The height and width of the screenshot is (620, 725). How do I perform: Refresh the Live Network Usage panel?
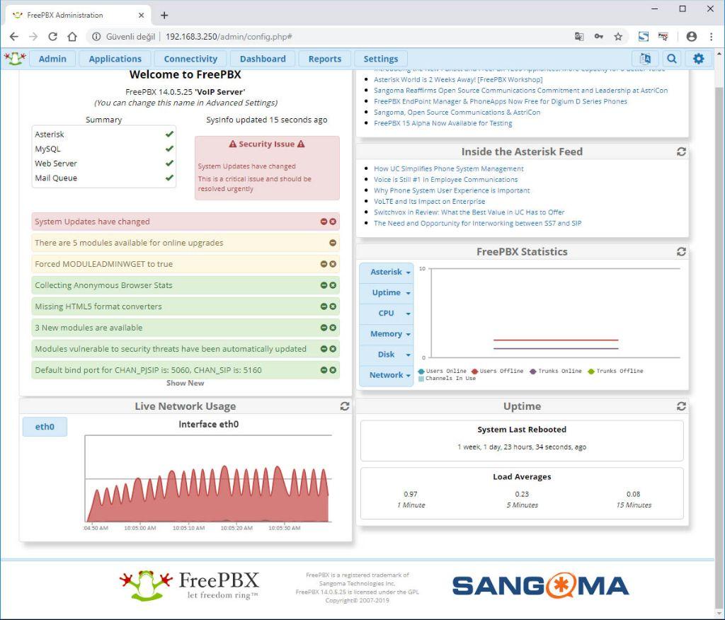345,406
